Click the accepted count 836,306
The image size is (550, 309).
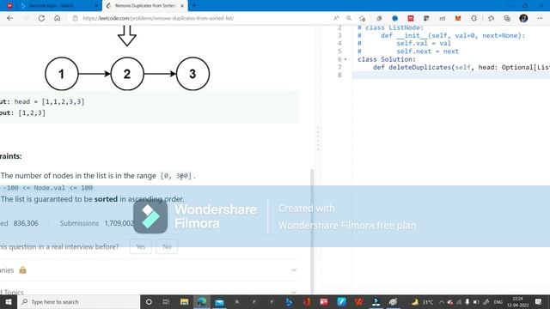(x=26, y=223)
